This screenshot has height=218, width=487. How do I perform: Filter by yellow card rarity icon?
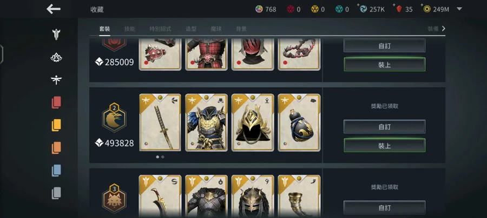click(x=56, y=125)
